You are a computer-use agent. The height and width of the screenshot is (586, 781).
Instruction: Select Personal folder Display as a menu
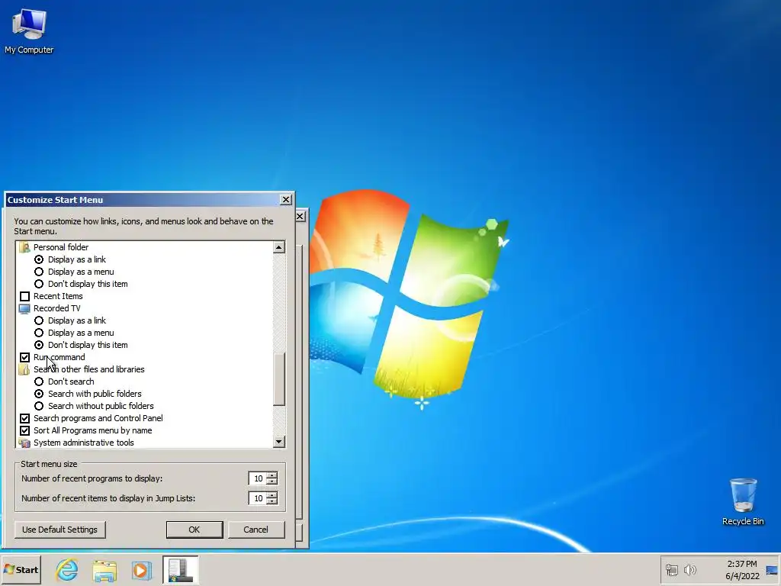pyautogui.click(x=39, y=272)
